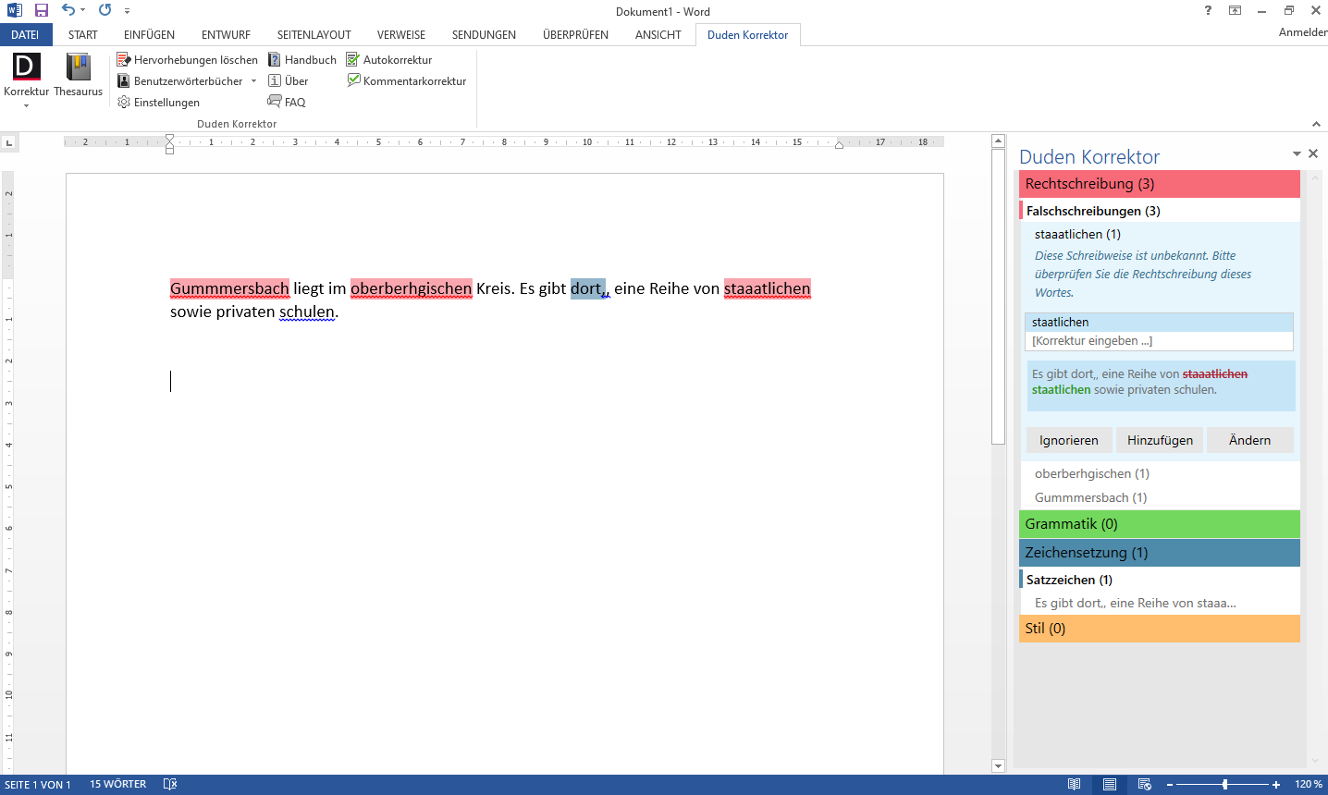
Task: Collapse Falschschreibungen (3) group
Action: point(1160,211)
